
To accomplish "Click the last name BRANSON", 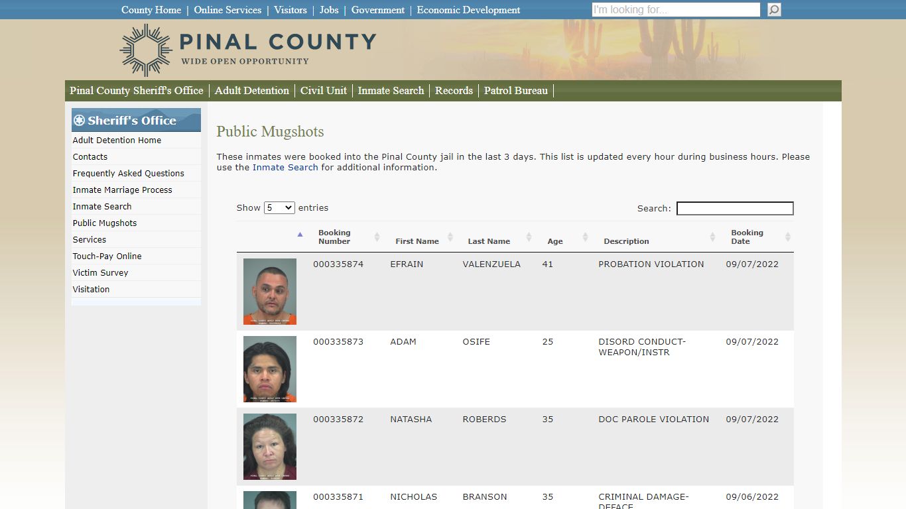I will pos(485,496).
